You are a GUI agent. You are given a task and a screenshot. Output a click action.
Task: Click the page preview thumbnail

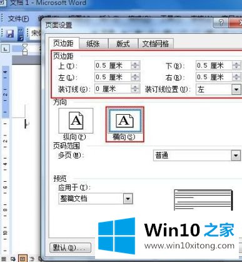coord(203,199)
